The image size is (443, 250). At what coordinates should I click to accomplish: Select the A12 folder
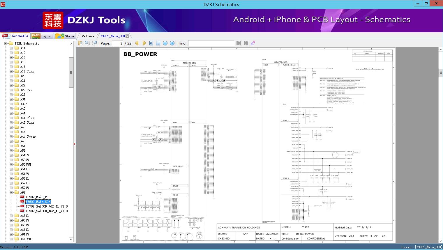(x=23, y=53)
